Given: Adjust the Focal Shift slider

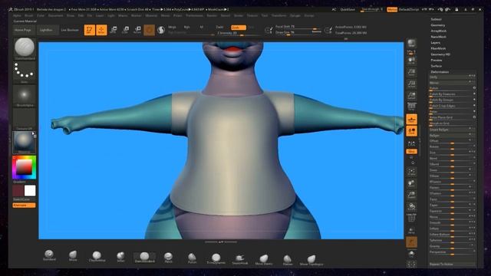Looking at the screenshot, I should click(298, 27).
